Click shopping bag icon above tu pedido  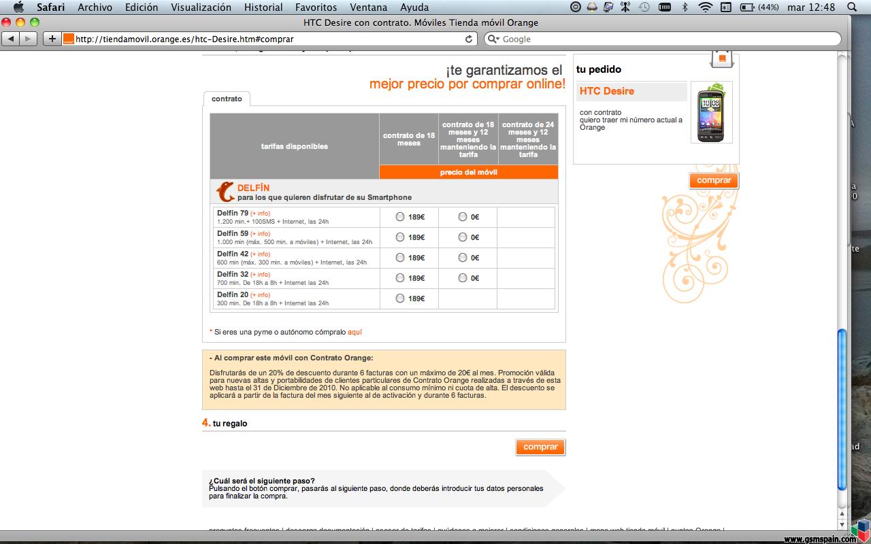[722, 58]
